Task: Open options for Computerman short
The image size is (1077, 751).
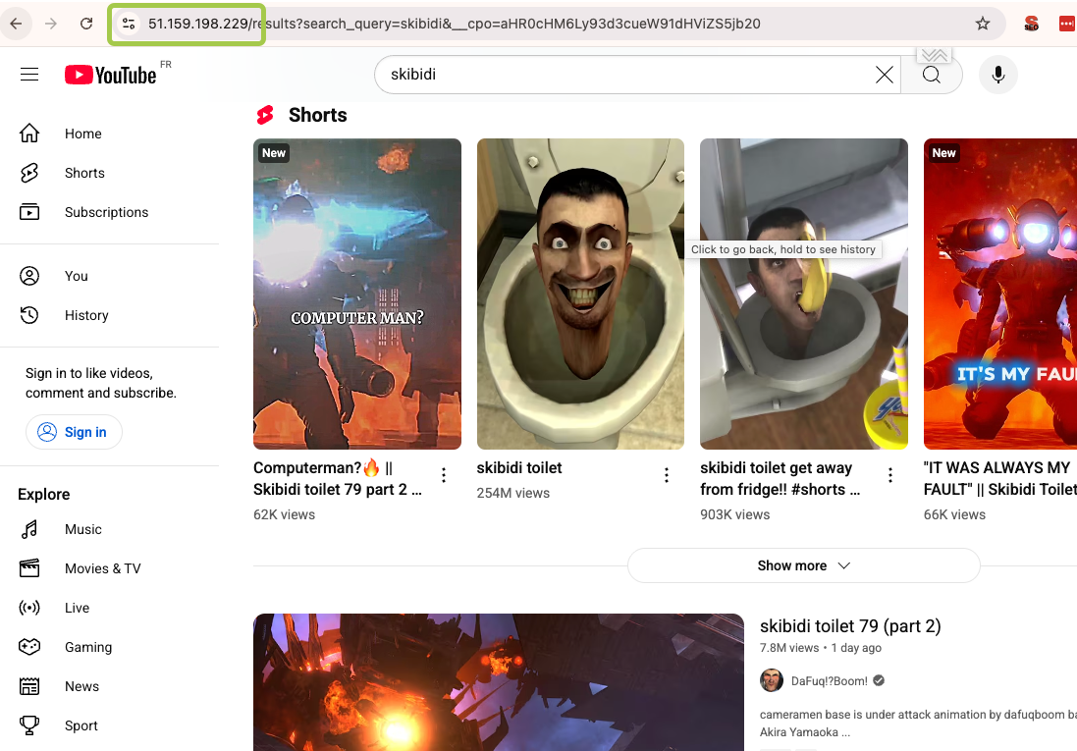Action: click(444, 475)
